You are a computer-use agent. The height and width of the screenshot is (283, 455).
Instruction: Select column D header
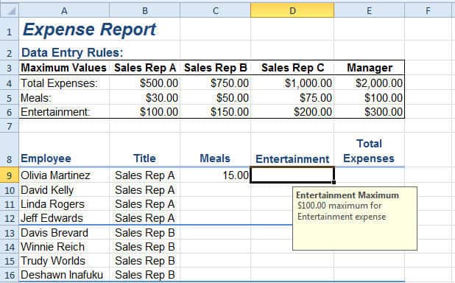[292, 11]
